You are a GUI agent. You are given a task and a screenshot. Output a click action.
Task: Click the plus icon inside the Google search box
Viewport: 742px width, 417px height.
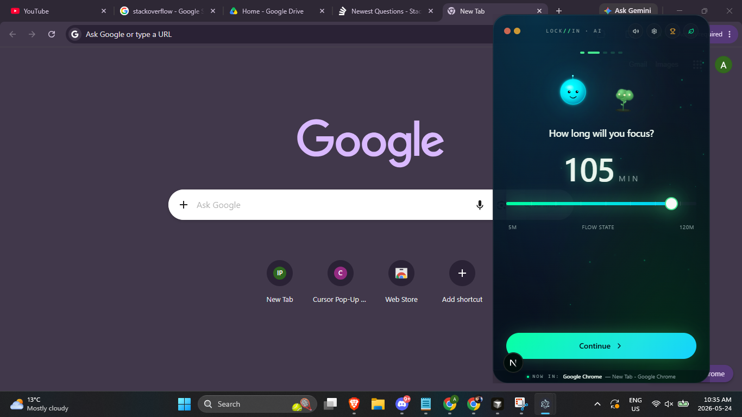[184, 205]
